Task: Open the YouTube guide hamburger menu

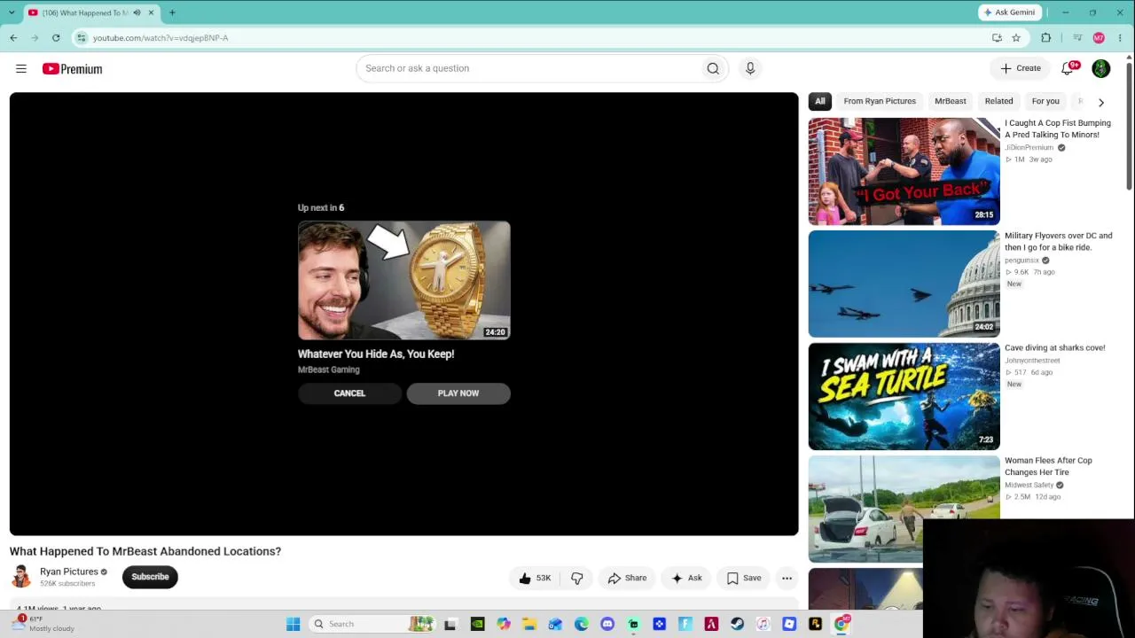Action: 21,68
